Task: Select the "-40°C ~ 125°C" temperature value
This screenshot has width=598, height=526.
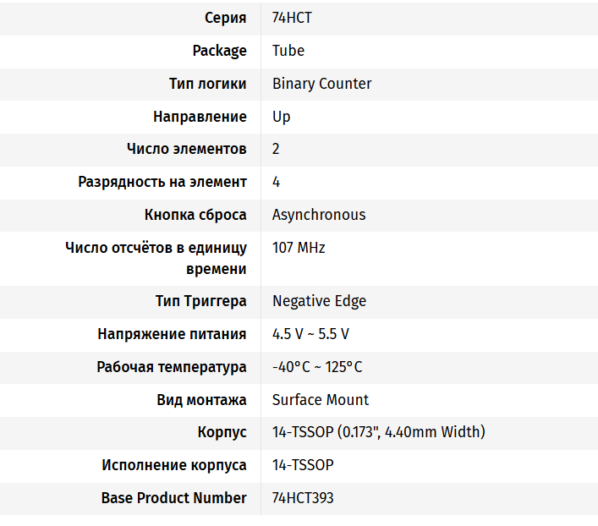Action: (317, 367)
